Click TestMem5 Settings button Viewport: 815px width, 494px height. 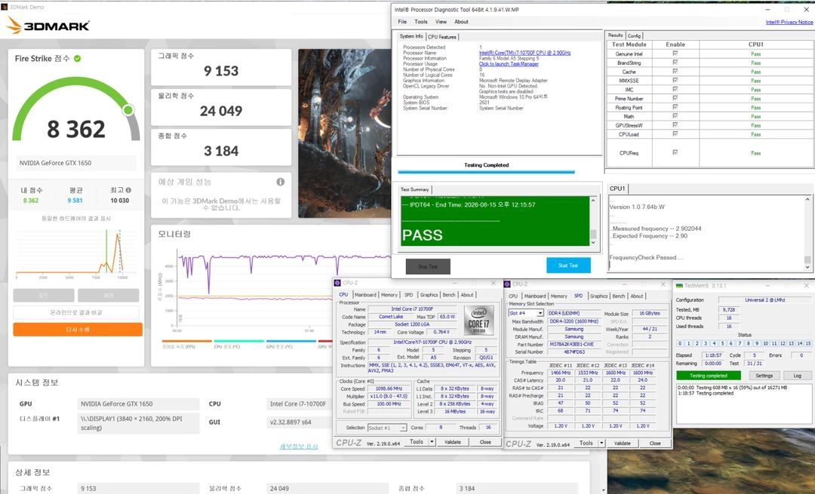pyautogui.click(x=764, y=376)
